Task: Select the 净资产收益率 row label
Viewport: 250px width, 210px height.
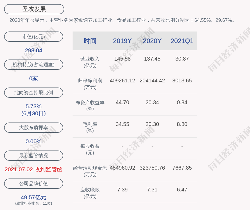Action: coord(90,106)
